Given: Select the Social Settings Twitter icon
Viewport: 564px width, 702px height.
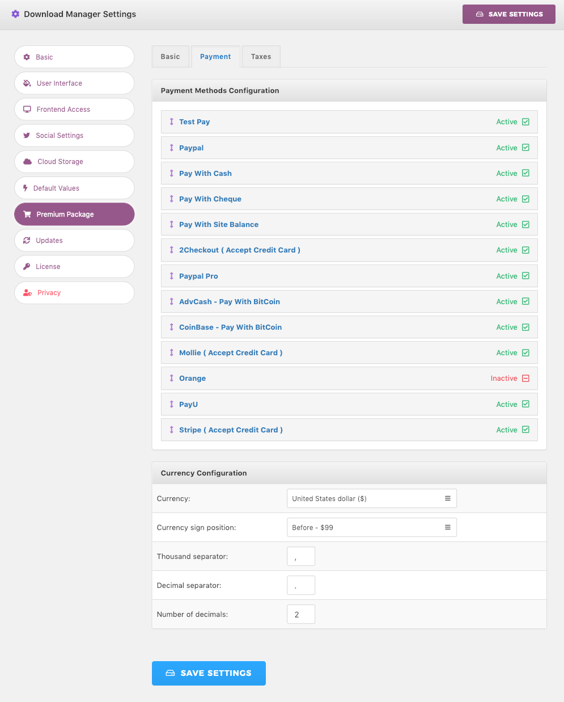Looking at the screenshot, I should coord(27,135).
